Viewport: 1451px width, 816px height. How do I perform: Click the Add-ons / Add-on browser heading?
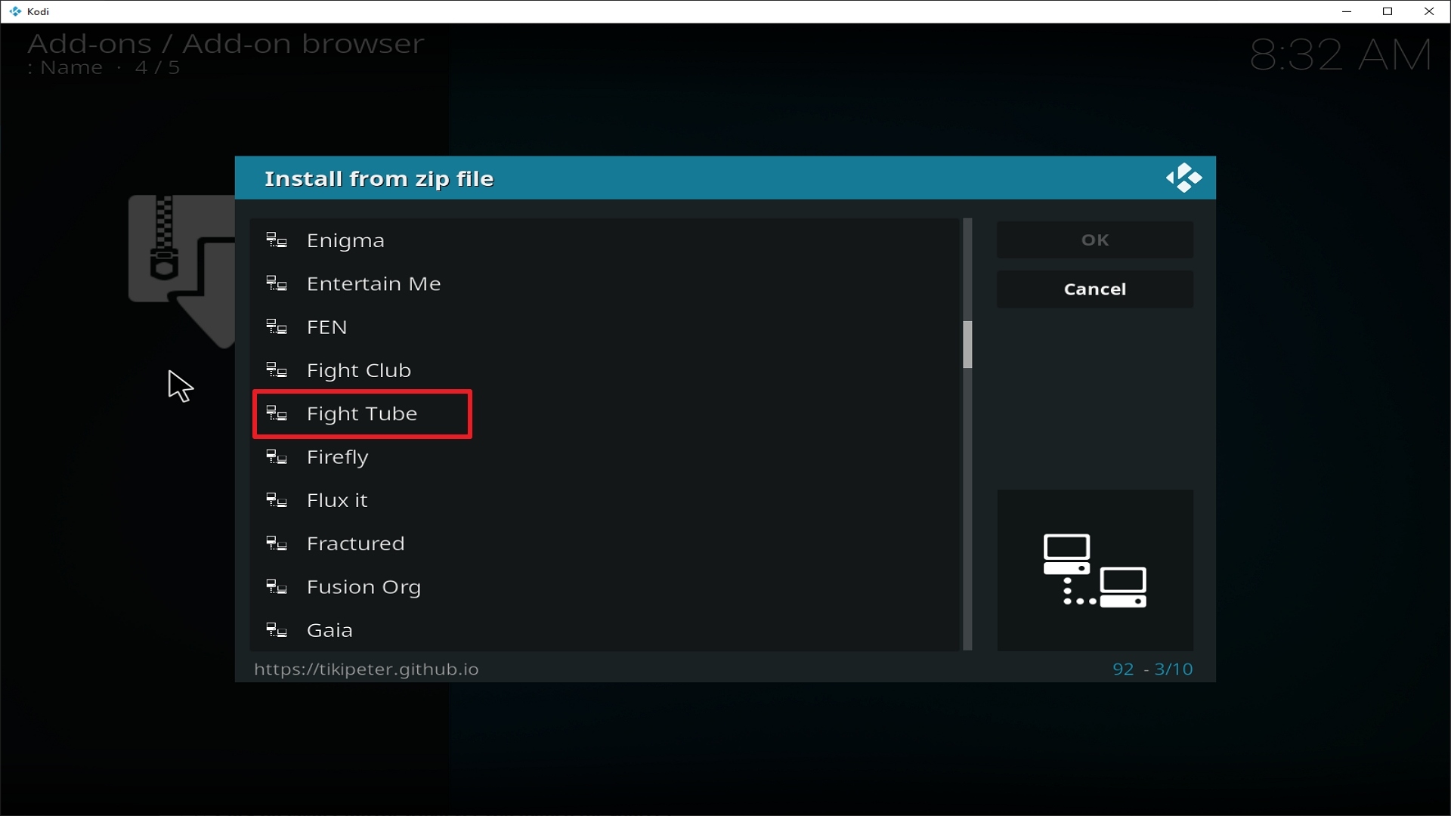(226, 44)
